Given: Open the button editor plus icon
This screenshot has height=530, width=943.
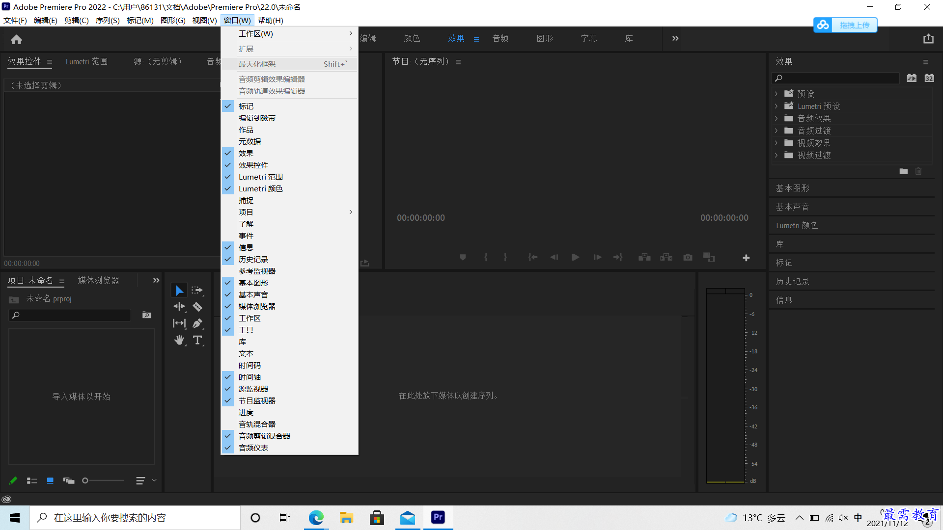Looking at the screenshot, I should click(746, 258).
